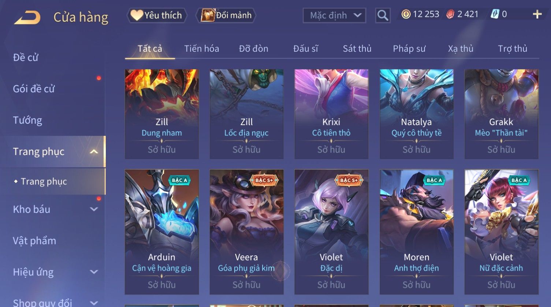Screen dimensions: 551x307
Task: Tap the golden back arrow icon
Action: [27, 17]
